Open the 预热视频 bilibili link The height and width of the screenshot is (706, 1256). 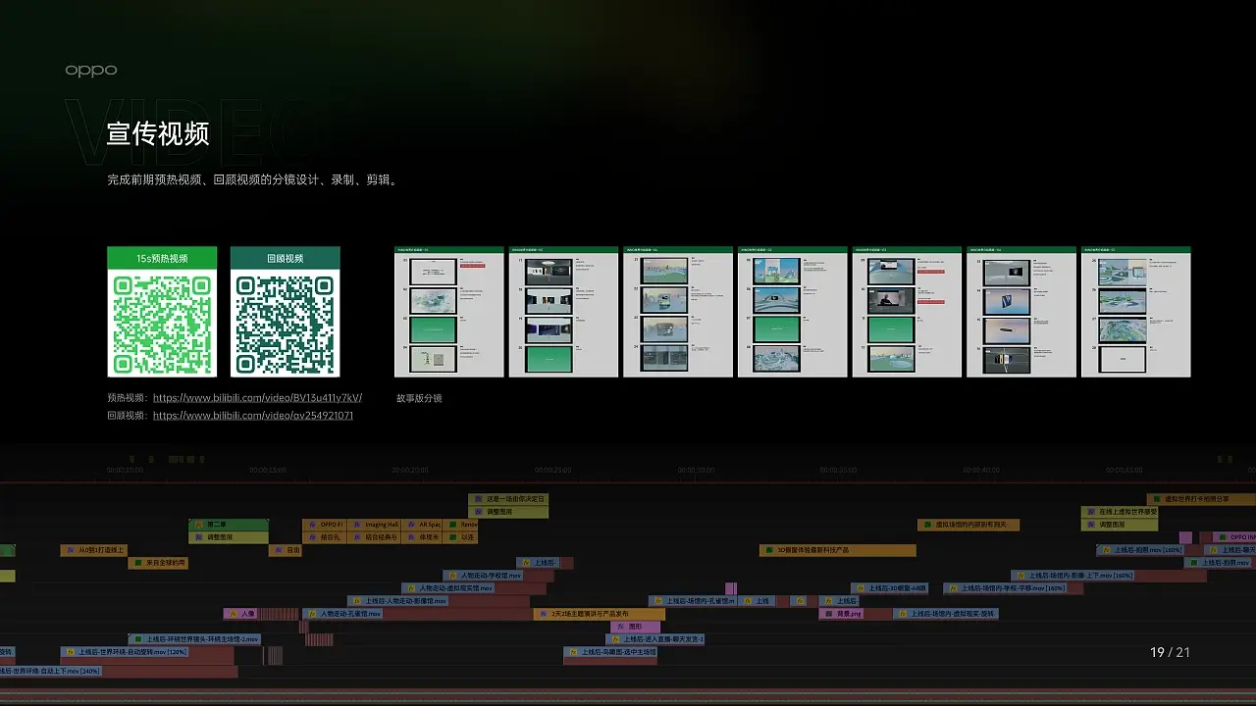pos(257,398)
